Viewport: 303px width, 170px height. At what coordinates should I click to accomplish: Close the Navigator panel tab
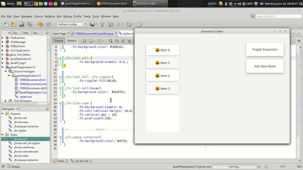(x=17, y=109)
